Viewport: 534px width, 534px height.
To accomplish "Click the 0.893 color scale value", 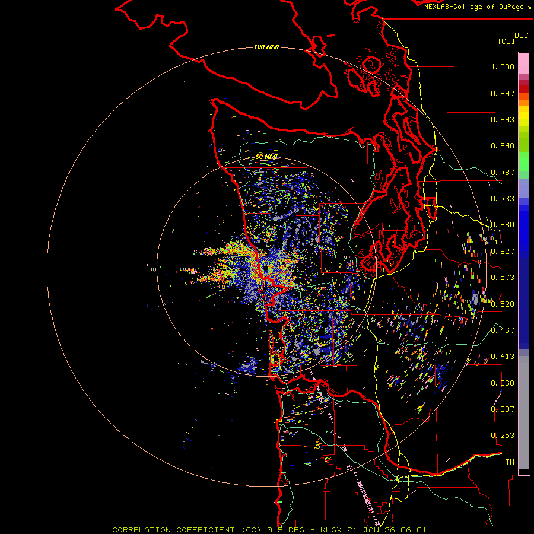I will pyautogui.click(x=503, y=119).
